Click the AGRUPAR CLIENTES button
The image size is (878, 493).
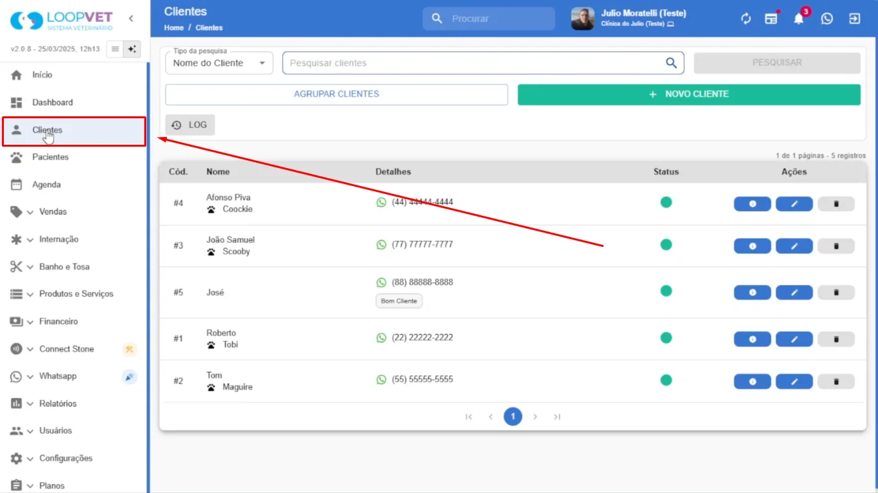pyautogui.click(x=336, y=94)
